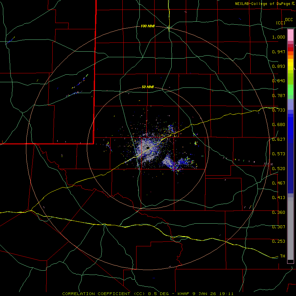Click the lavender segment of the color bar
Viewport: 296px width, 296px height.
[x=290, y=105]
